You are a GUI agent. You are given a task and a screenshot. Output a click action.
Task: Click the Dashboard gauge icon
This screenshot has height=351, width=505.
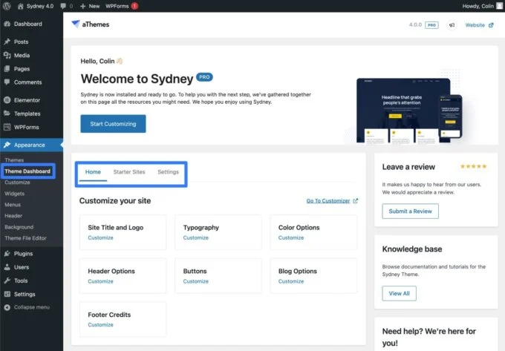(x=7, y=24)
